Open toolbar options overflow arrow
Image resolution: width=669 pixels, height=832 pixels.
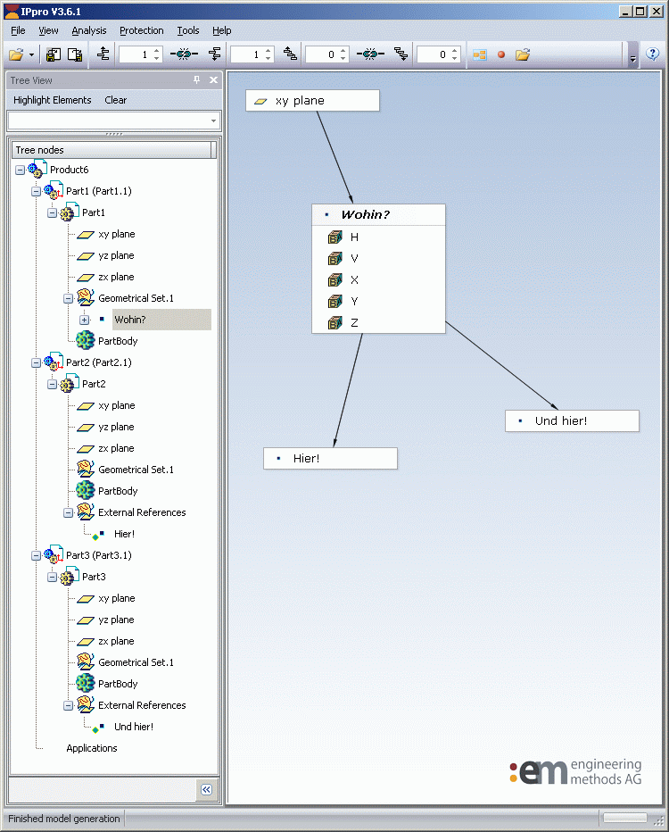click(x=632, y=59)
